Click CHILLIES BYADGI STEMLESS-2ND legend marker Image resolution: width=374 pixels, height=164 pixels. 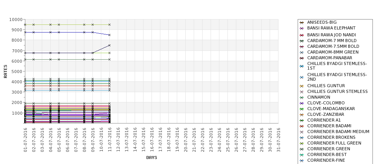pos(302,77)
